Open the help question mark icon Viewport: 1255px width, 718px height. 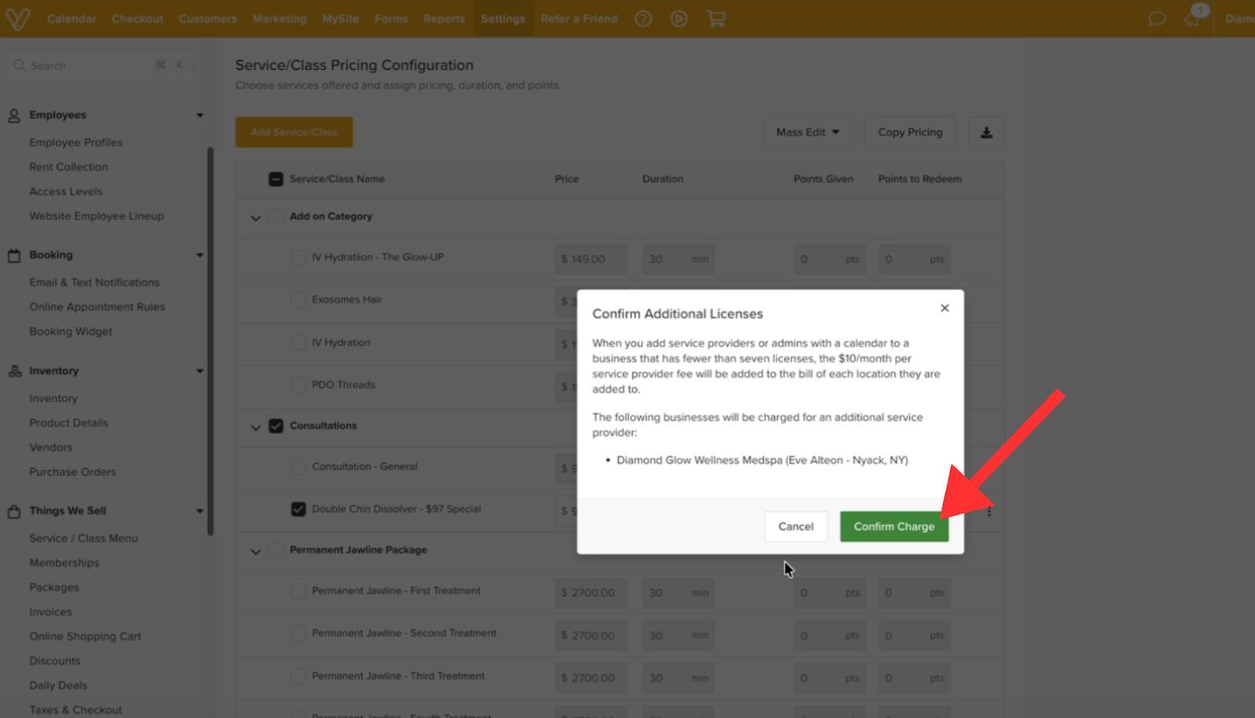(x=643, y=19)
